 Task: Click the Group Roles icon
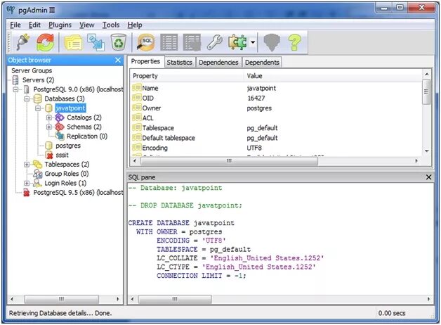[x=38, y=174]
